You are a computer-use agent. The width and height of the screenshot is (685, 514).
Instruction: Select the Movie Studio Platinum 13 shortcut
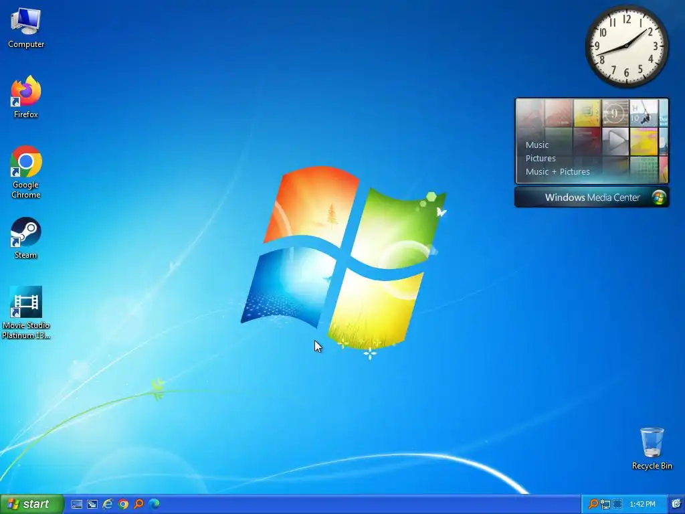[x=26, y=313]
